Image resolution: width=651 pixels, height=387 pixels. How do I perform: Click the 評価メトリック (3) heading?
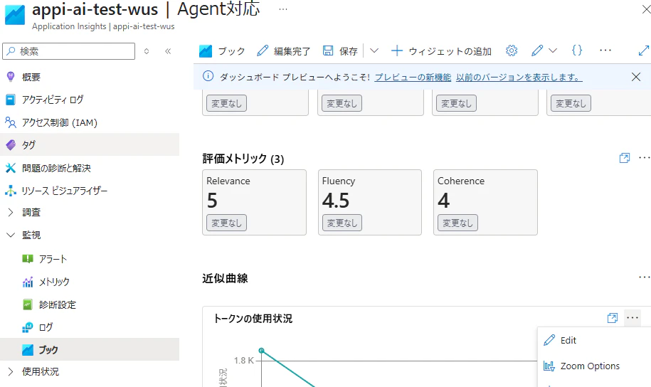coord(243,159)
